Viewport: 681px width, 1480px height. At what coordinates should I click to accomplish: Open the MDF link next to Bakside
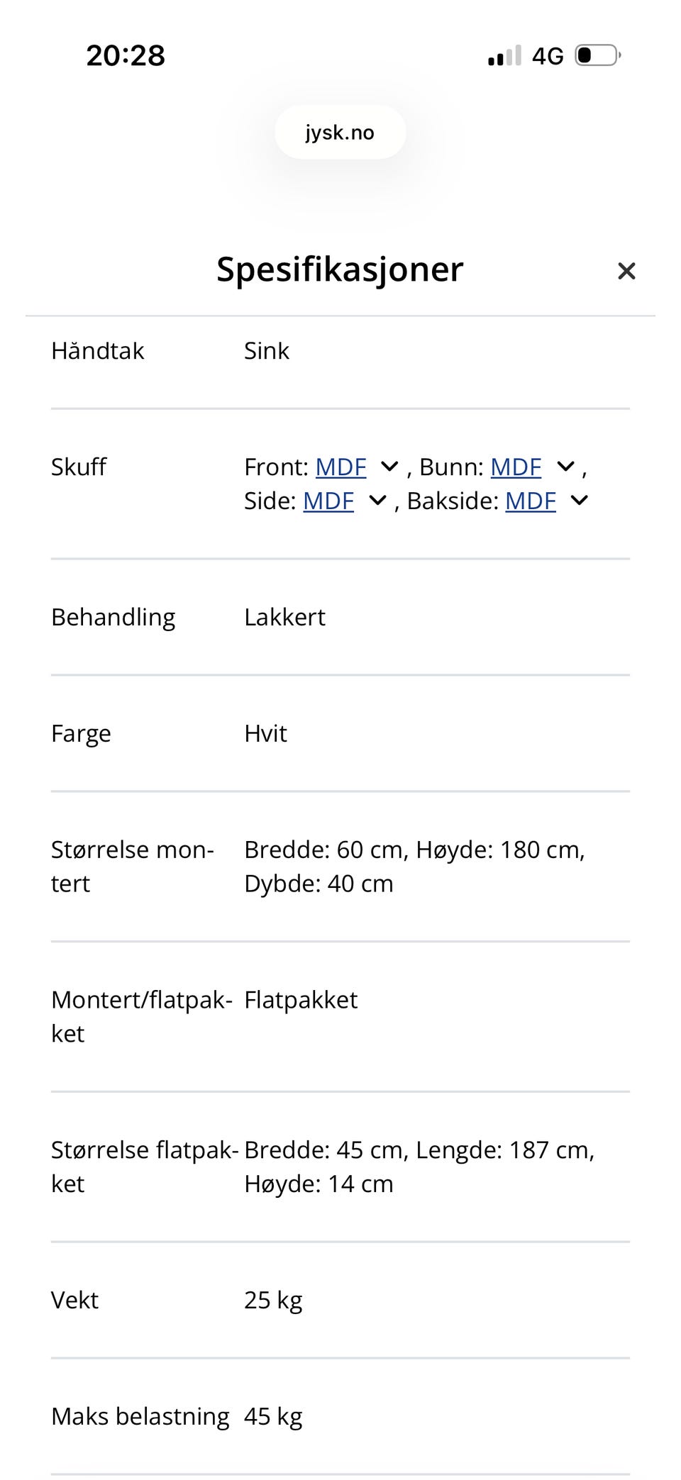[529, 501]
